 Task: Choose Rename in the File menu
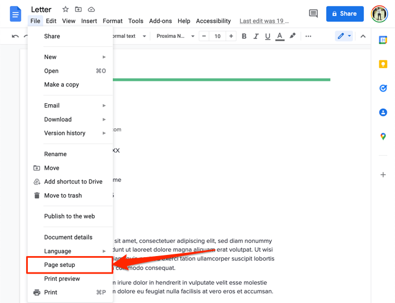click(70, 154)
